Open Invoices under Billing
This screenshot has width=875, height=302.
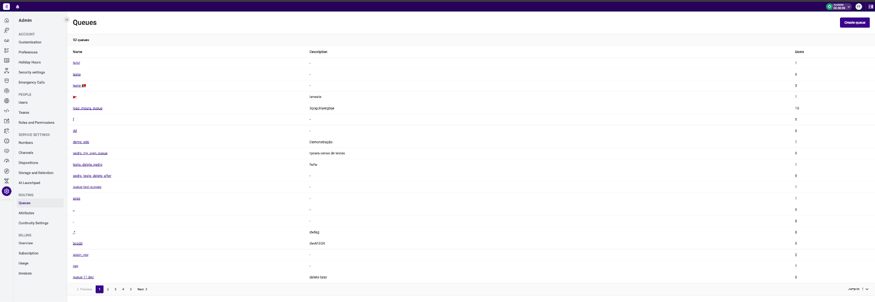(25, 274)
